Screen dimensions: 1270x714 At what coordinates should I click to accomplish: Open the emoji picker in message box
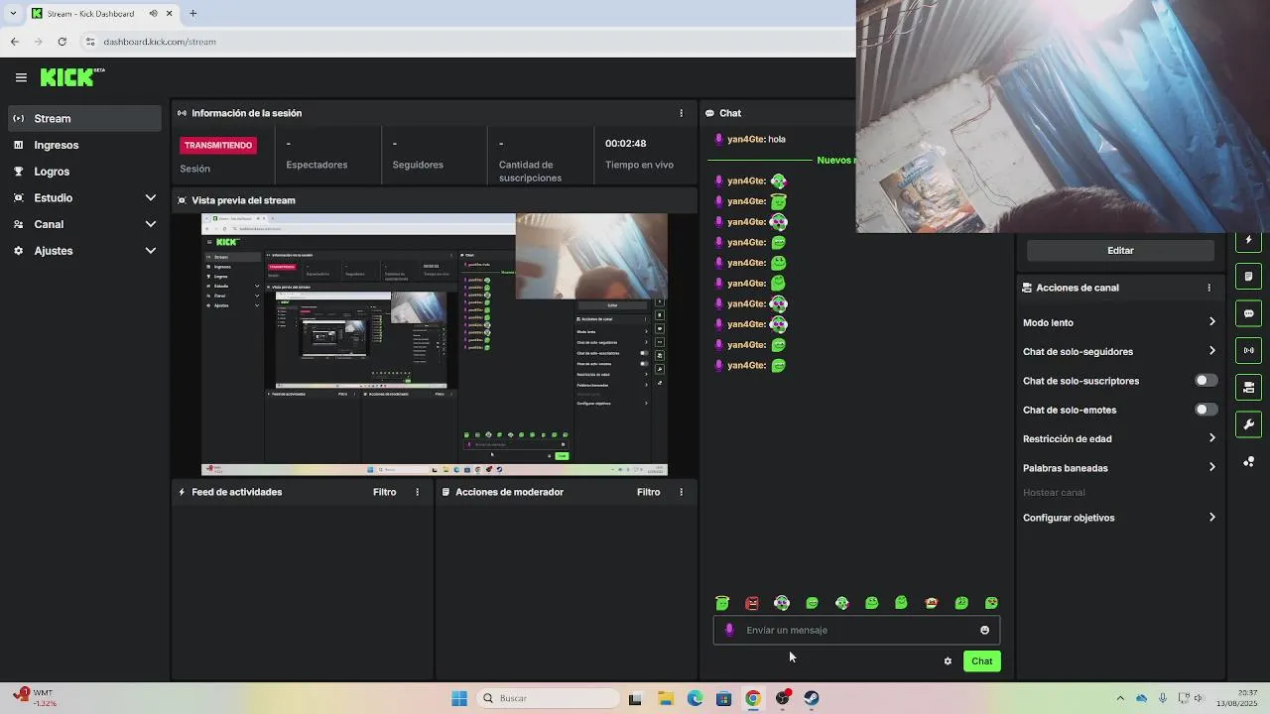click(x=984, y=630)
